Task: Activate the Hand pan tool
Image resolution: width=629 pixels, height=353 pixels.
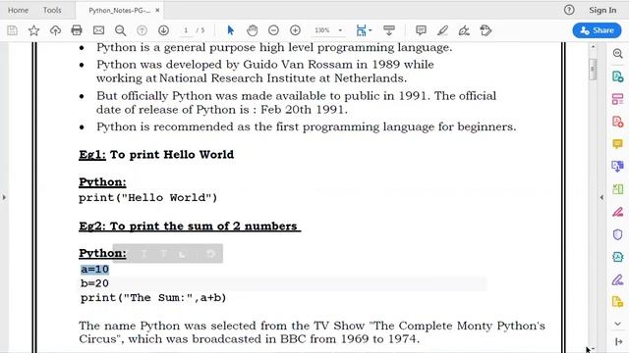Action: coord(252,30)
